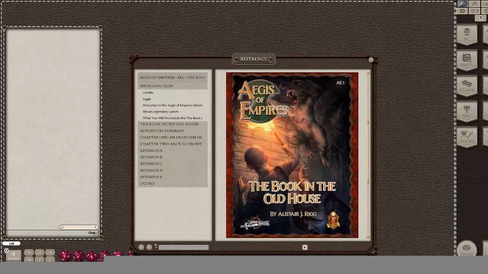Toggle the DIS disadvantage button
This screenshot has width=488, height=274.
tap(29, 260)
